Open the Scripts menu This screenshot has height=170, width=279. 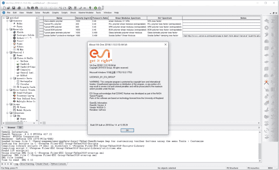click(x=65, y=13)
